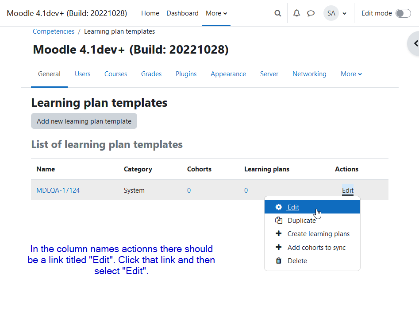
Task: Expand the More tab in admin navigation
Action: [x=351, y=74]
